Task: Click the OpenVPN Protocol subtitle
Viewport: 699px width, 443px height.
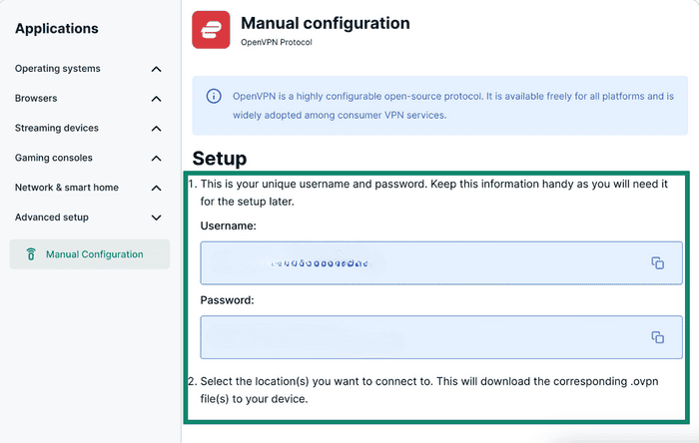Action: [x=277, y=42]
